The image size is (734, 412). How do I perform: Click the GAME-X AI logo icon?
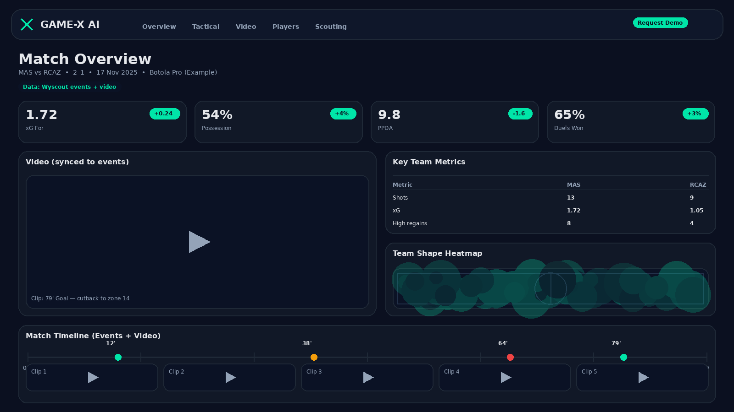(x=27, y=25)
